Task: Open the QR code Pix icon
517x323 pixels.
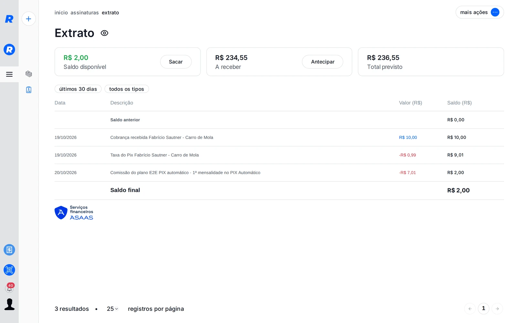Action: coord(9,270)
